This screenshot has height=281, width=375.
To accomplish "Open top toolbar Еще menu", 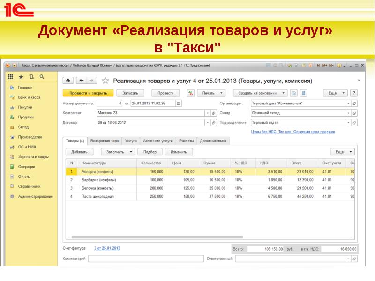I will (335, 93).
